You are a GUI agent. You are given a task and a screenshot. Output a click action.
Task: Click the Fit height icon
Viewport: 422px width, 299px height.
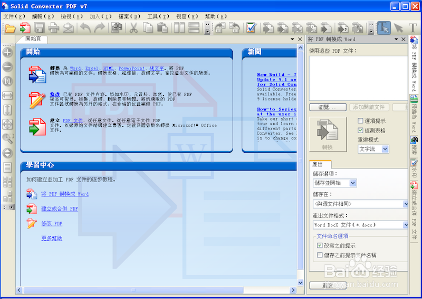point(7,110)
